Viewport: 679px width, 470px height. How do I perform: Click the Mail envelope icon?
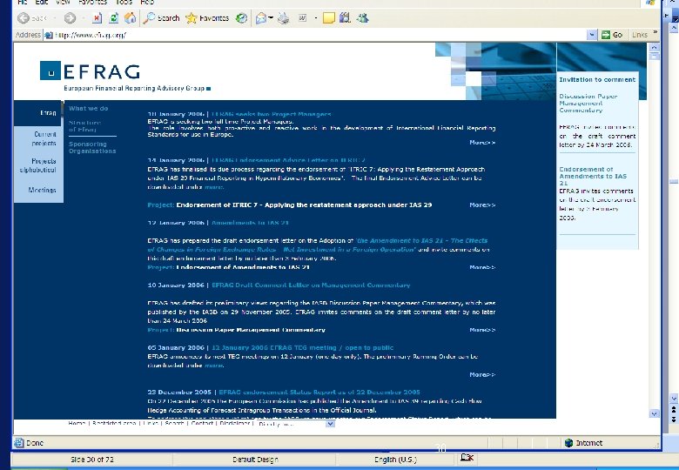point(260,18)
